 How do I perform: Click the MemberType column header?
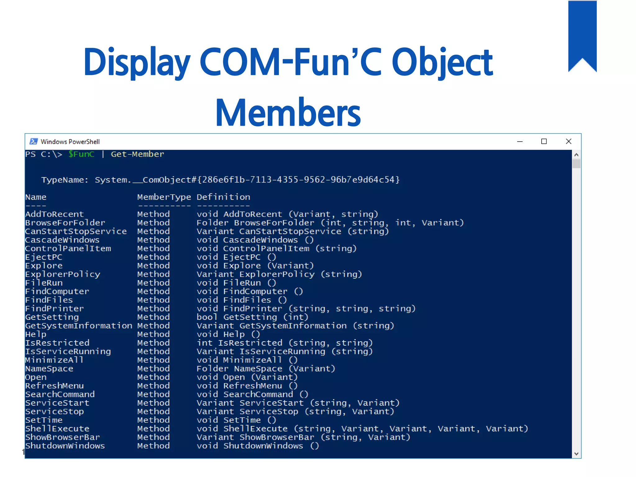pos(164,197)
